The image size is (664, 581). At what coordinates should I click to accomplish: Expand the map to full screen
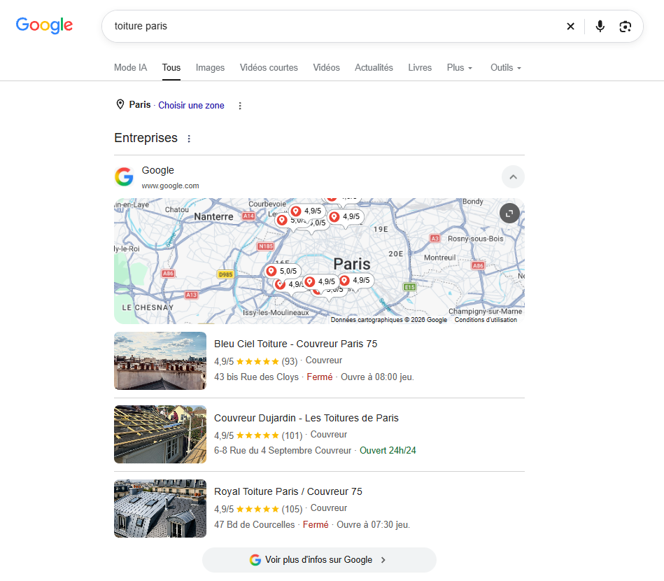click(509, 213)
